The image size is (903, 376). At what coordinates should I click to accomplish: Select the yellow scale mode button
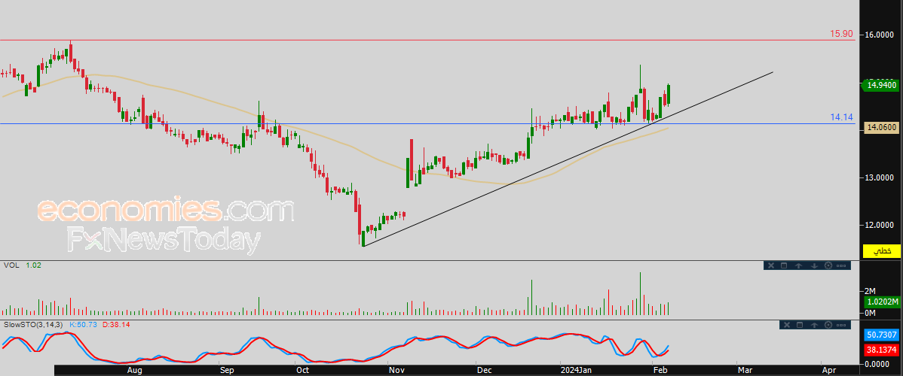coord(882,250)
